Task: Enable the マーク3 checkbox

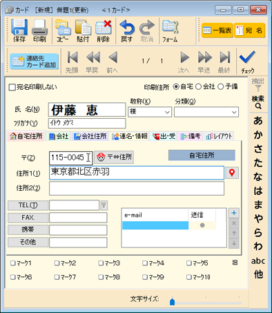Action: (x=101, y=263)
